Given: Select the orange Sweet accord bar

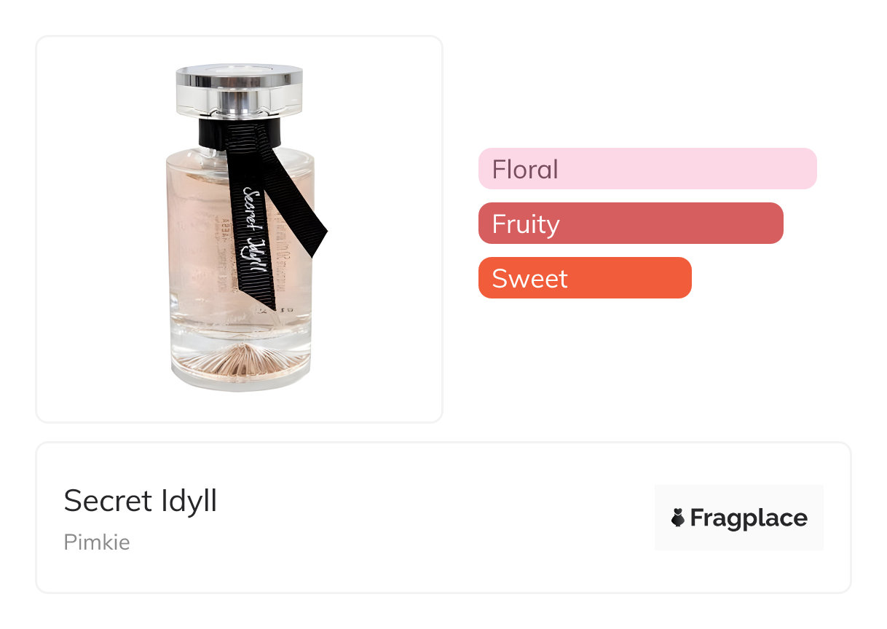Looking at the screenshot, I should coord(584,277).
